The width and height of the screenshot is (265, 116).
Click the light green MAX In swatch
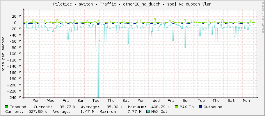click(177, 107)
